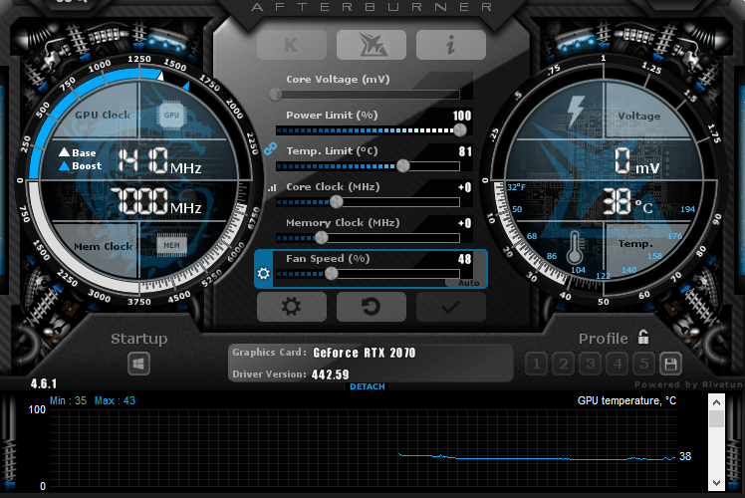
Task: Toggle the profile padlock icon
Action: [x=643, y=337]
